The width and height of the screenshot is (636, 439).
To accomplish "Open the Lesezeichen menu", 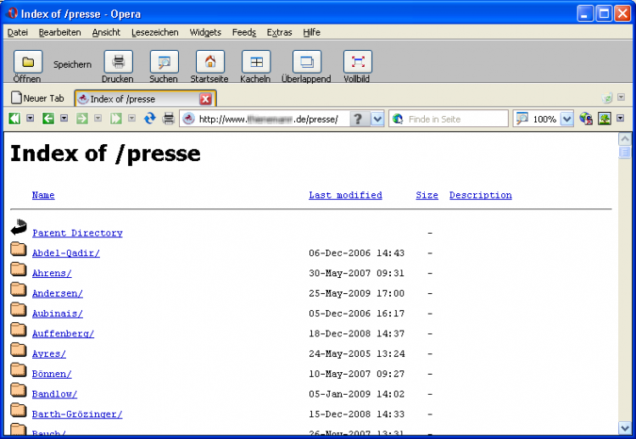I will [x=154, y=32].
